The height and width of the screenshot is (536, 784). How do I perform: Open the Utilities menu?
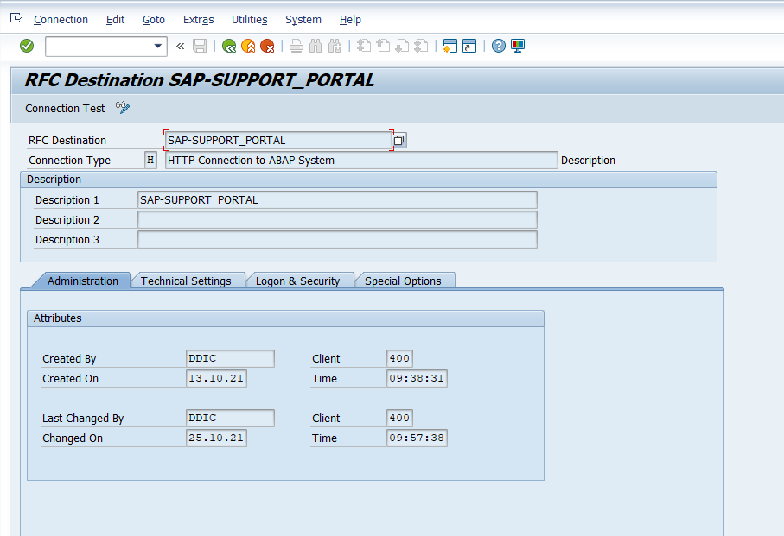pos(249,19)
